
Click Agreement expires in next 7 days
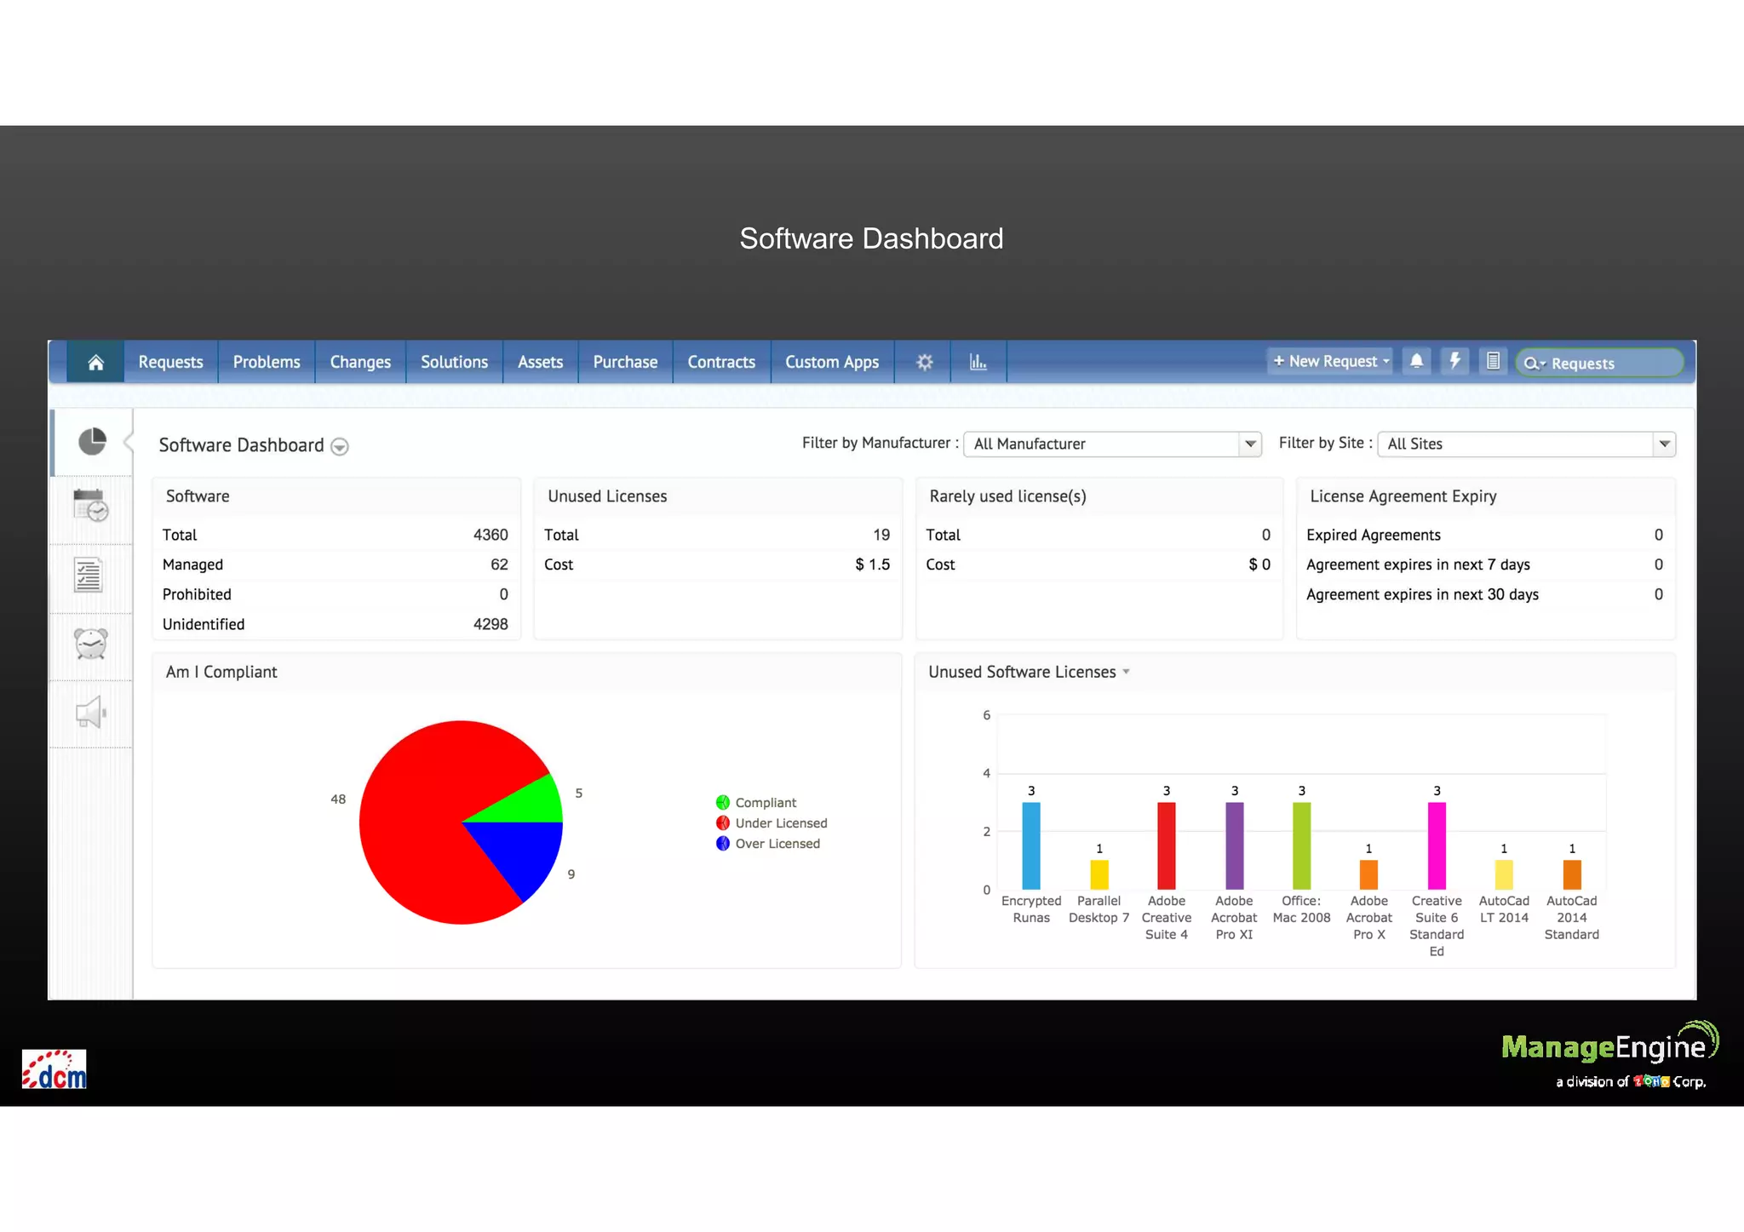[1485, 565]
